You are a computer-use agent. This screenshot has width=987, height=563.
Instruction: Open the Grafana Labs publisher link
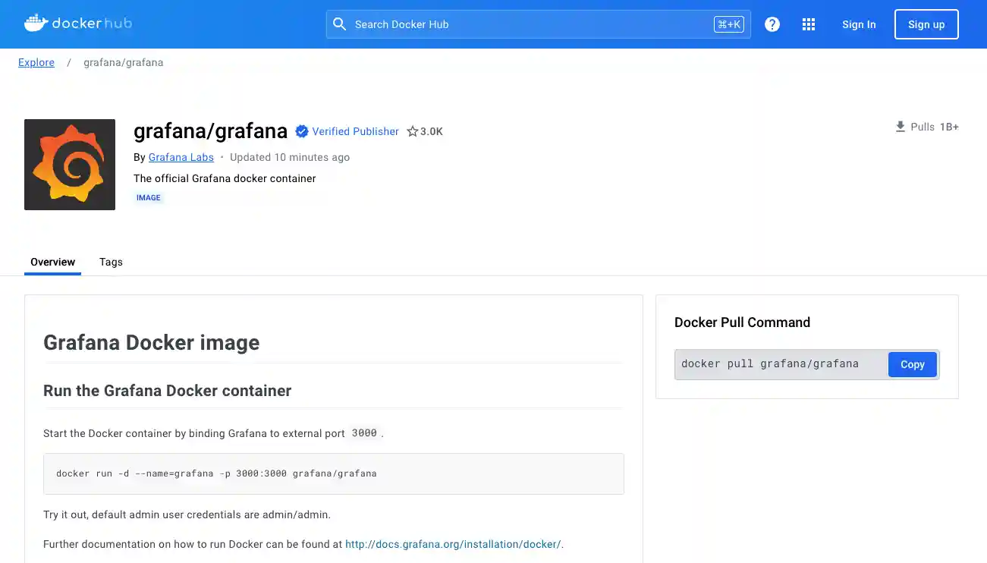coord(181,157)
